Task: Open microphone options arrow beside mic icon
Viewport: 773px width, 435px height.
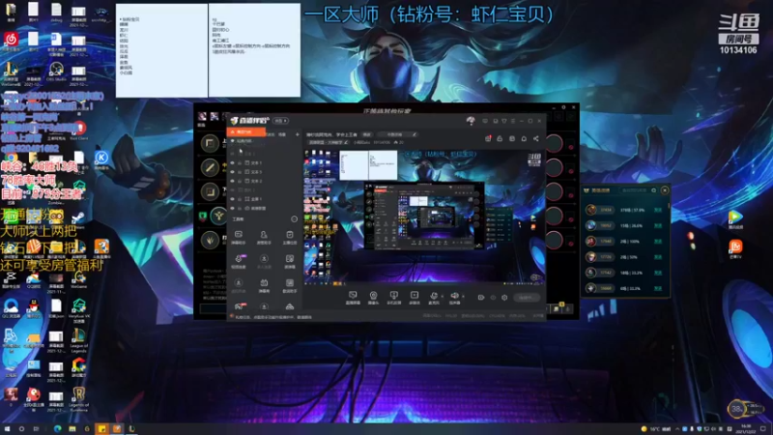Action: 442,297
